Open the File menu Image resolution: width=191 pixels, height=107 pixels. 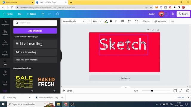[x=20, y=14]
